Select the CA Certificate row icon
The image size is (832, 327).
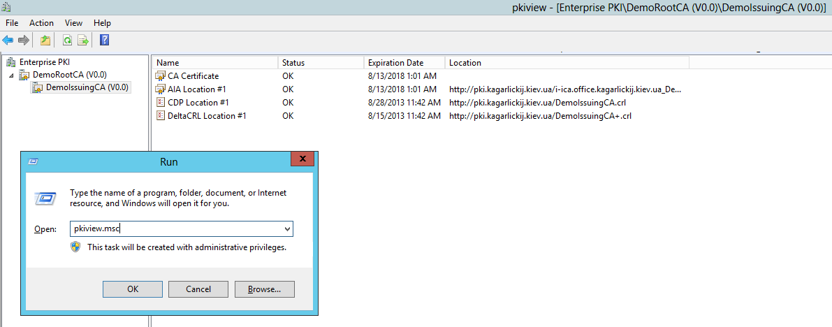coord(160,76)
